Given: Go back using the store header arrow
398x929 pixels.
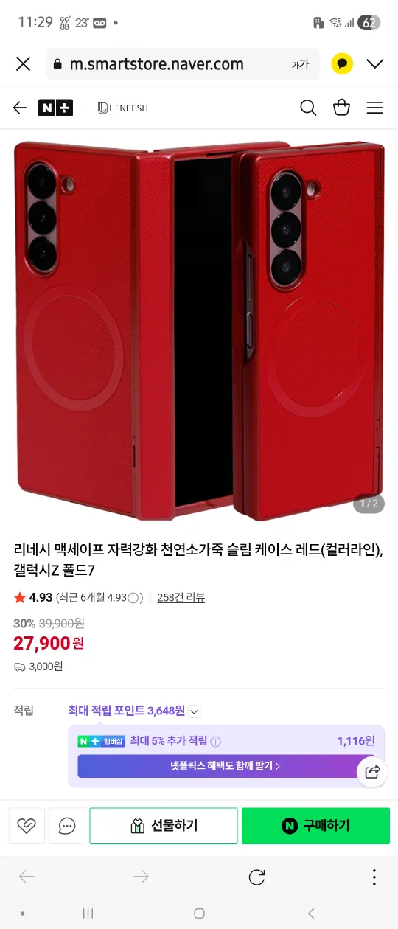Looking at the screenshot, I should 20,108.
